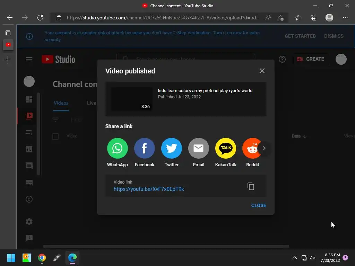Sort by the Date column header
This screenshot has height=266, width=355.
[x=299, y=136]
